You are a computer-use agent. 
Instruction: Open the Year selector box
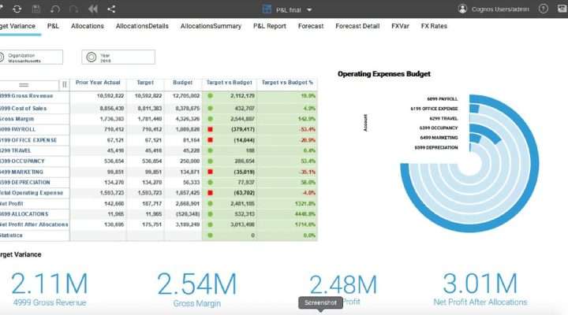tap(118, 57)
